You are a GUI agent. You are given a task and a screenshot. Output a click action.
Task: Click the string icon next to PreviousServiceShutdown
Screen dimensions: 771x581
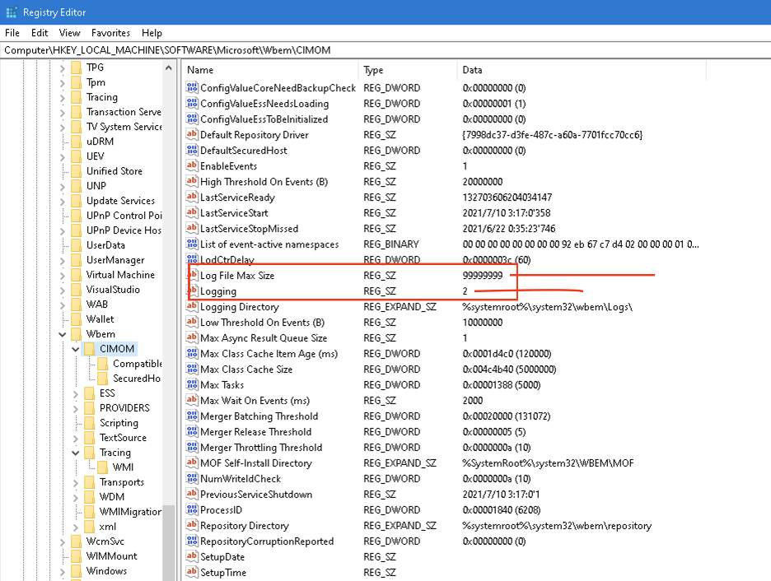point(192,494)
